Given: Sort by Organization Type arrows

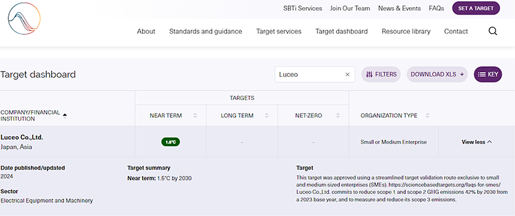Looking at the screenshot, I should coord(427,115).
